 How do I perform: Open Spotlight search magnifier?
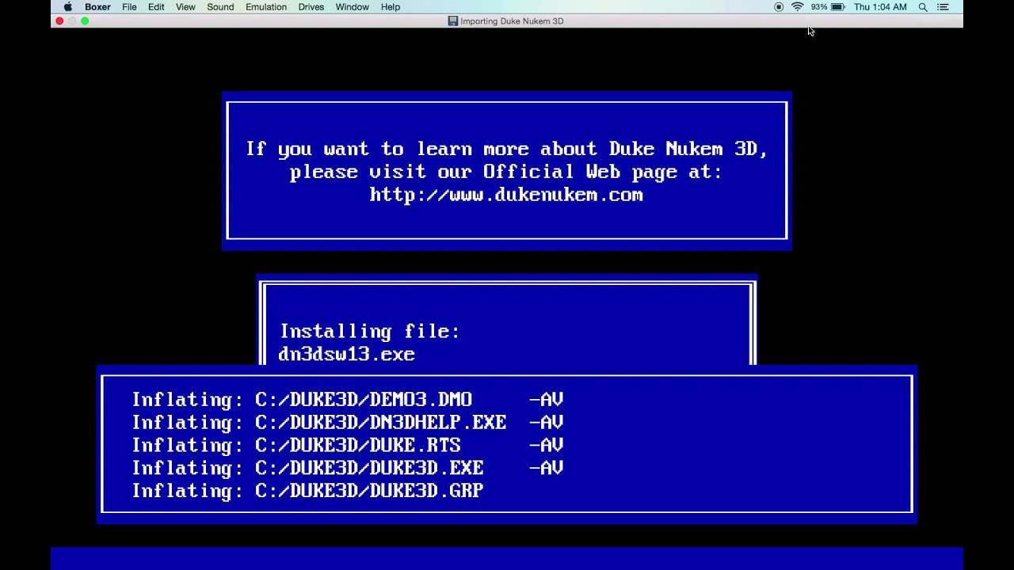(923, 7)
